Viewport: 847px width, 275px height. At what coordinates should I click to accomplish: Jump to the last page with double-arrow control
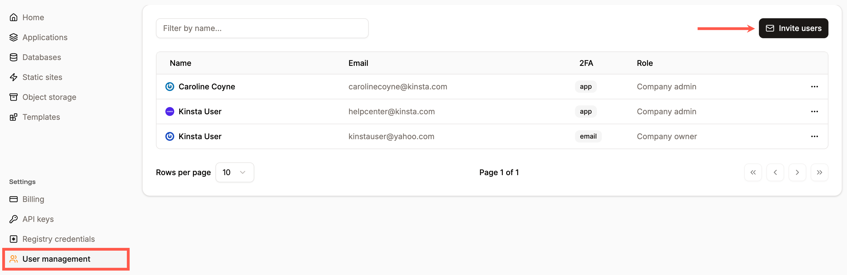click(819, 172)
